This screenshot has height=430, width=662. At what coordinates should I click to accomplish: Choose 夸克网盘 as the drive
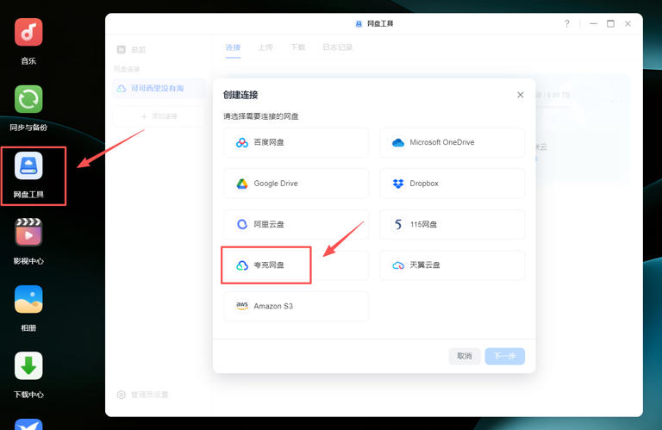[x=296, y=265]
